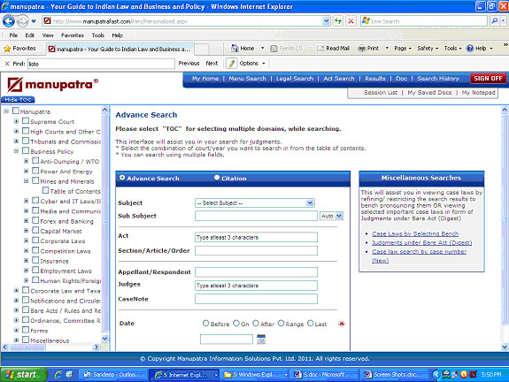The image size is (509, 382).
Task: Switch to Sandeep - Outlook taskbar item
Action: pyautogui.click(x=113, y=375)
